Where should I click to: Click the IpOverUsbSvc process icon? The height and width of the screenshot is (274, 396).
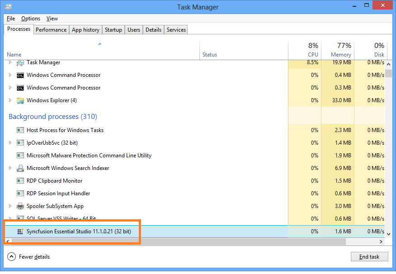click(x=20, y=143)
